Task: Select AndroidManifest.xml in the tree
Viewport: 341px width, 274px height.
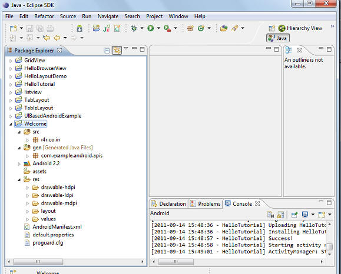Action: click(x=57, y=227)
